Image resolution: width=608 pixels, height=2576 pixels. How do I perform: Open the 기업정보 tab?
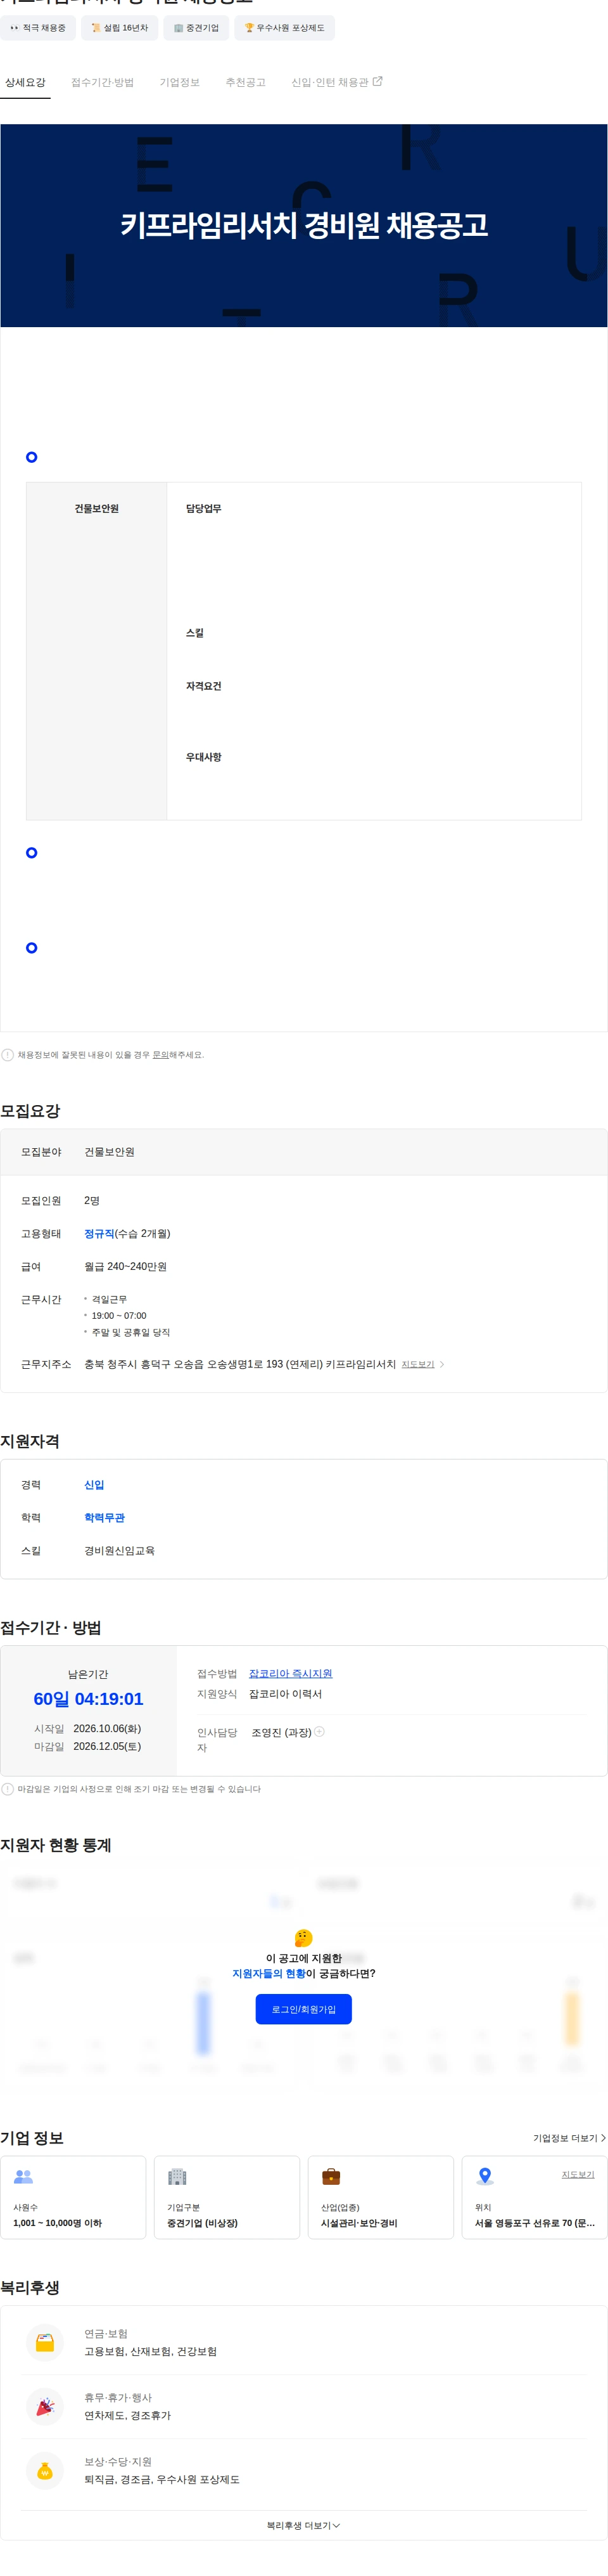180,82
